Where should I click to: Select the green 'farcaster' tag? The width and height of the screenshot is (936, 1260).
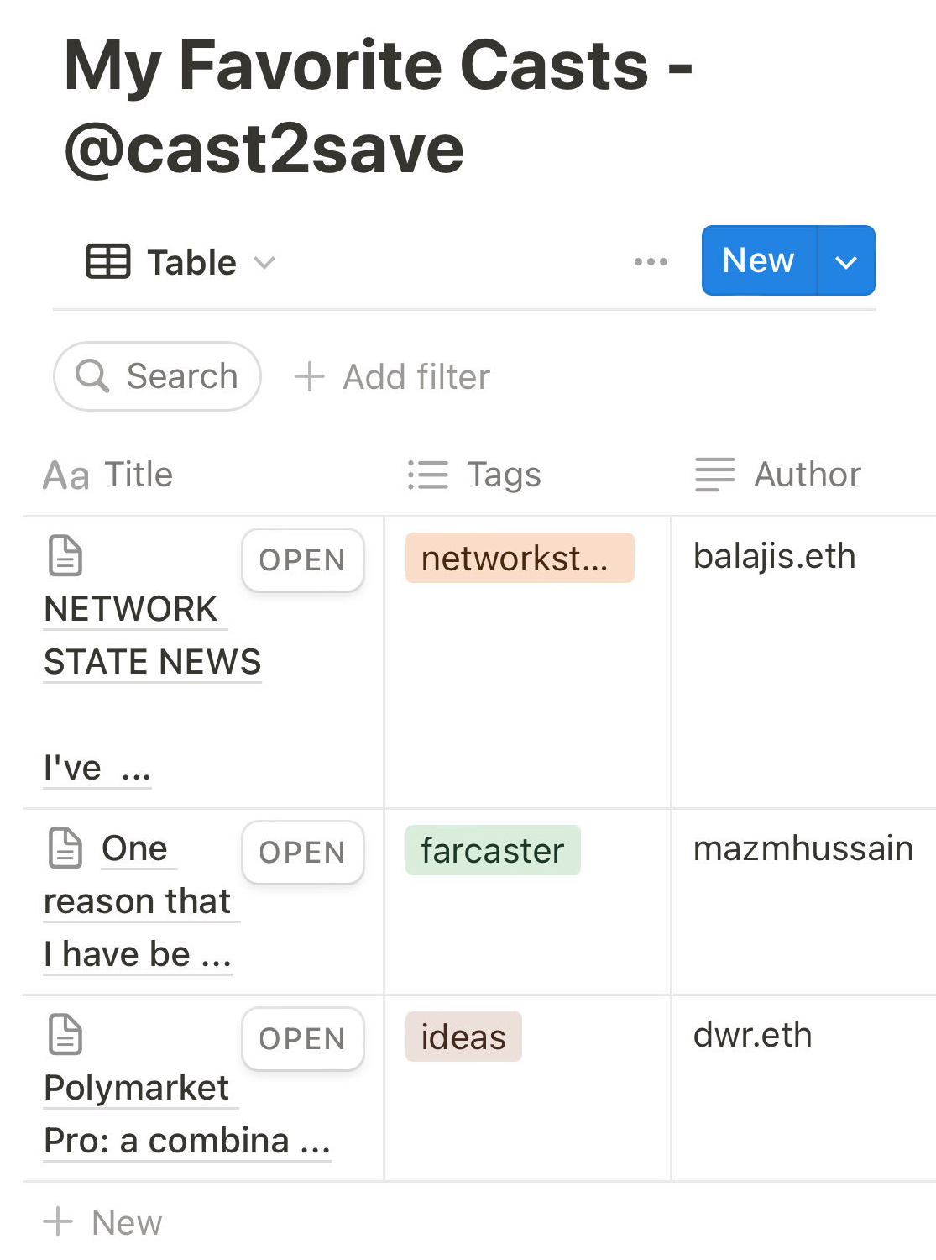coord(493,851)
